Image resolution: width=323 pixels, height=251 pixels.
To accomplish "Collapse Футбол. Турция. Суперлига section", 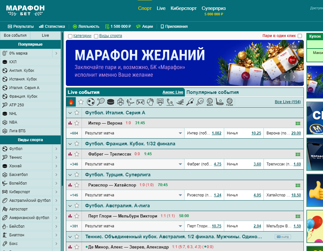I will (x=70, y=175).
